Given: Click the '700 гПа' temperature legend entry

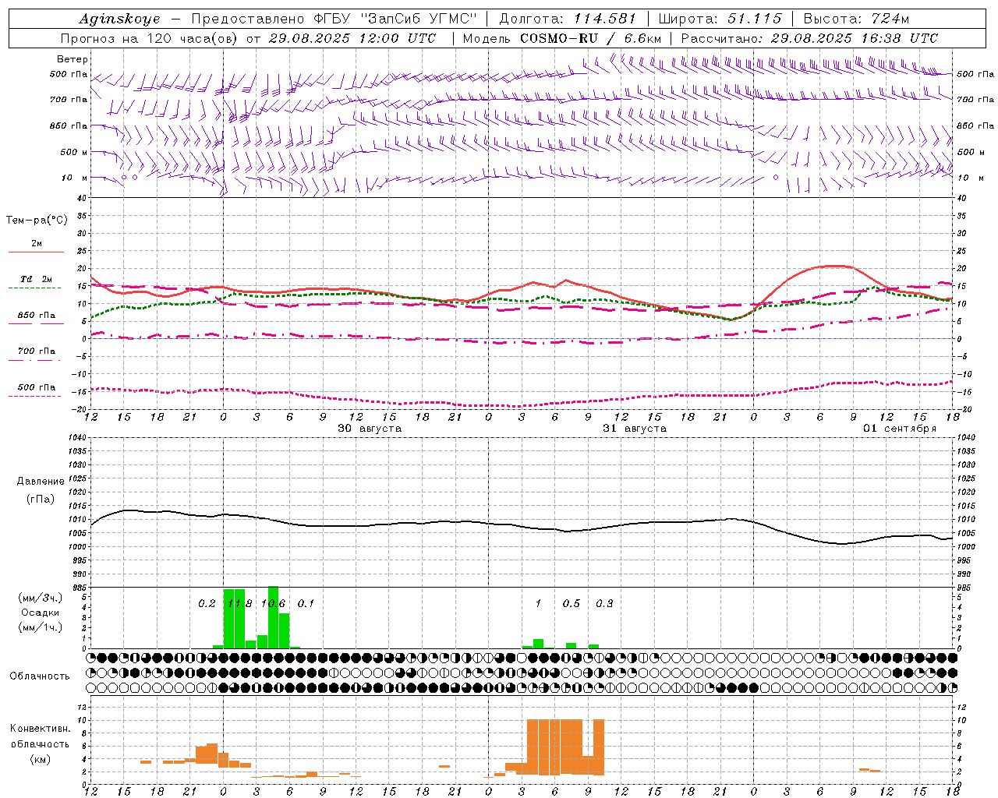Looking at the screenshot, I should [x=37, y=351].
